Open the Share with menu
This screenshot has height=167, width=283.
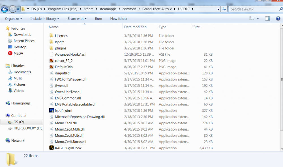77,19
